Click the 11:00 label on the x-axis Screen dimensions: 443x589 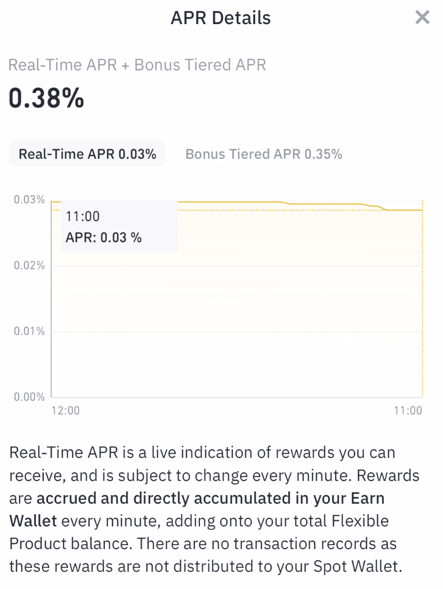point(408,411)
